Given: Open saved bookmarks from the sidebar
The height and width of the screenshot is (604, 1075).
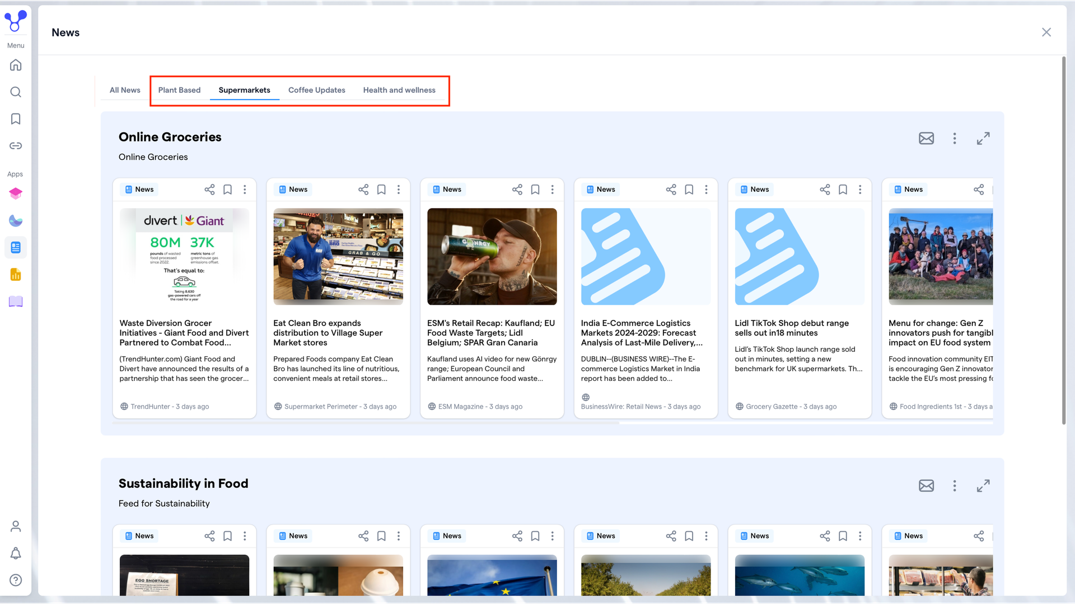Looking at the screenshot, I should point(16,119).
